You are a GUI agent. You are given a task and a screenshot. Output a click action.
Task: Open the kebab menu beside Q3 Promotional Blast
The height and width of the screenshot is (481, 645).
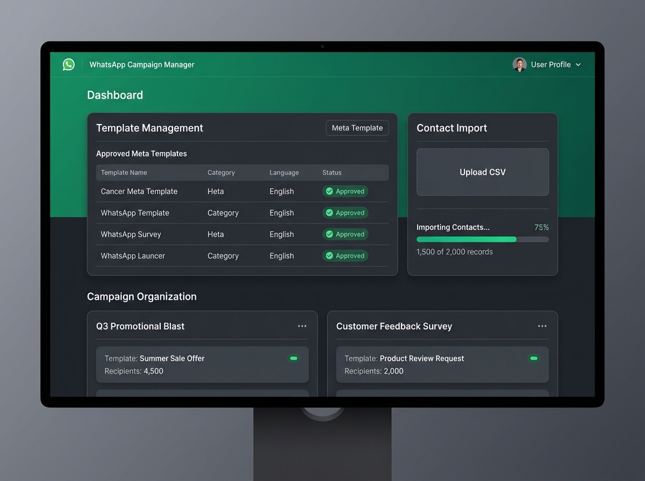[302, 326]
